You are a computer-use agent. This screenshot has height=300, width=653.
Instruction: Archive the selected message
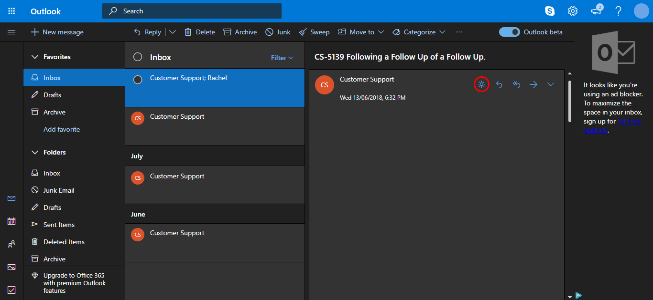(x=240, y=32)
